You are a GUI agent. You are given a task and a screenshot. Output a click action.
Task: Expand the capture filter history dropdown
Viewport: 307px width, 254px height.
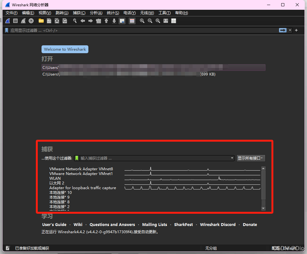coord(232,158)
